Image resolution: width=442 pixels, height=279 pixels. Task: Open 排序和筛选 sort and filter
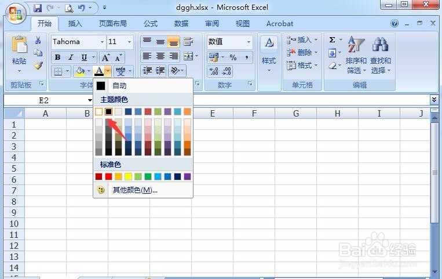click(356, 55)
